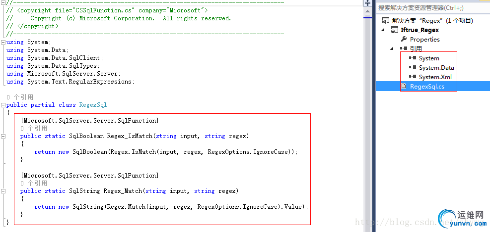Click the SqlFunction attribute above Regex_IsMatch

(90, 121)
